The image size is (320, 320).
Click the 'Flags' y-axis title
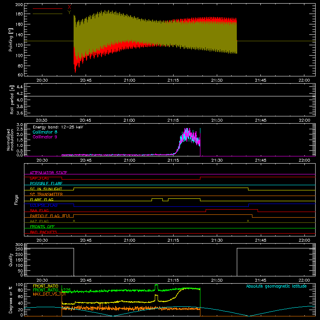pyautogui.click(x=16, y=200)
